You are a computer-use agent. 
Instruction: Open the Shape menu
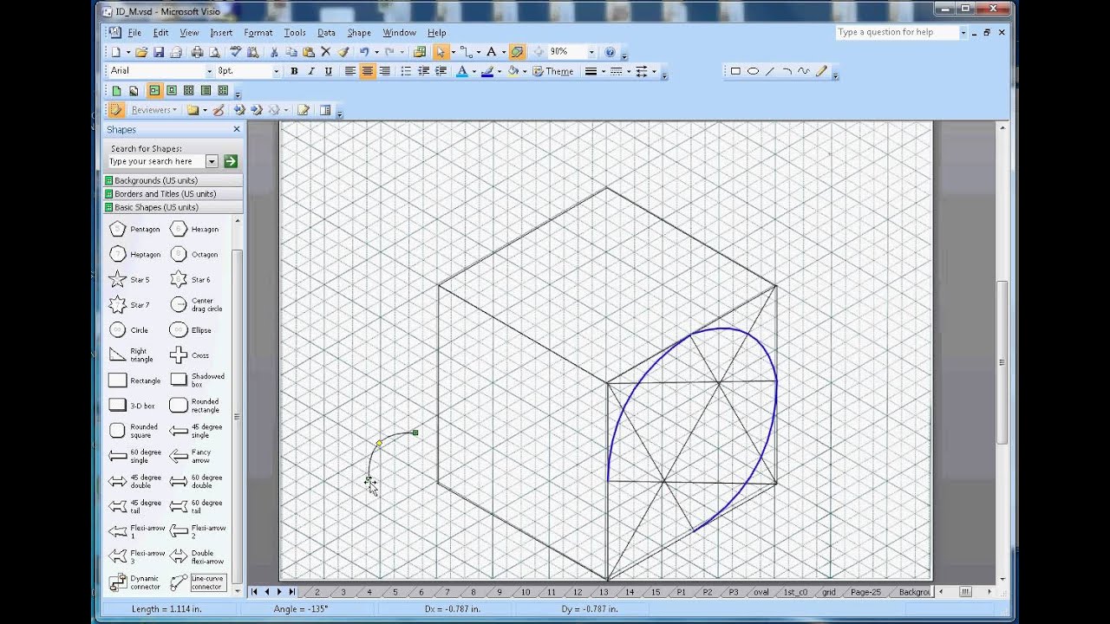pyautogui.click(x=359, y=33)
